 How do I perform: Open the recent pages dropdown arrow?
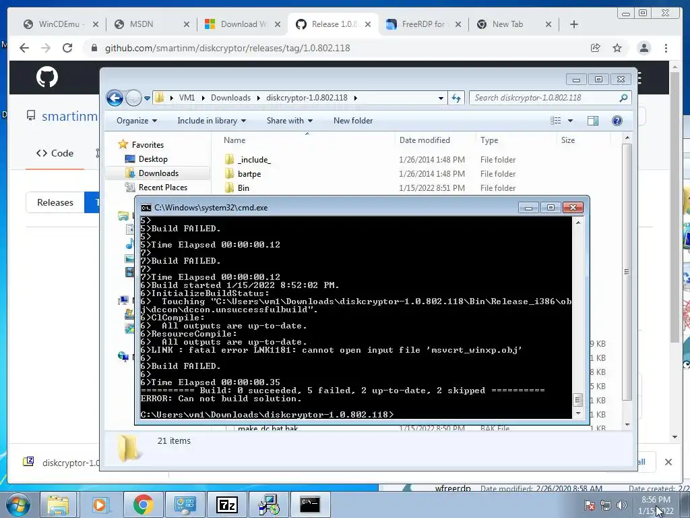pos(147,98)
